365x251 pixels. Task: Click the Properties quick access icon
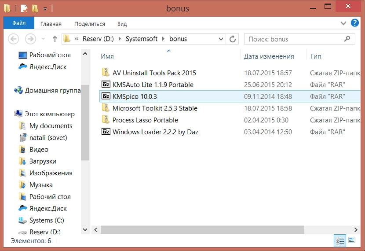(24, 9)
